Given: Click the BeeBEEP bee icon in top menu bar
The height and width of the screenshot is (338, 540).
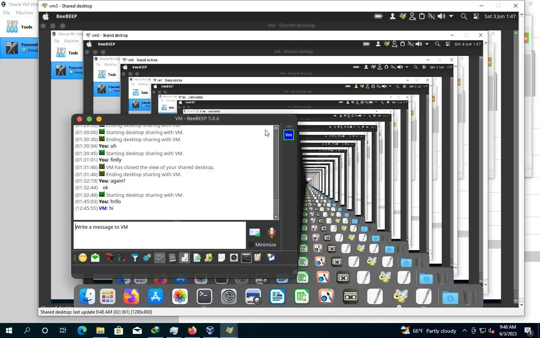Looking at the screenshot, I should coord(402,17).
